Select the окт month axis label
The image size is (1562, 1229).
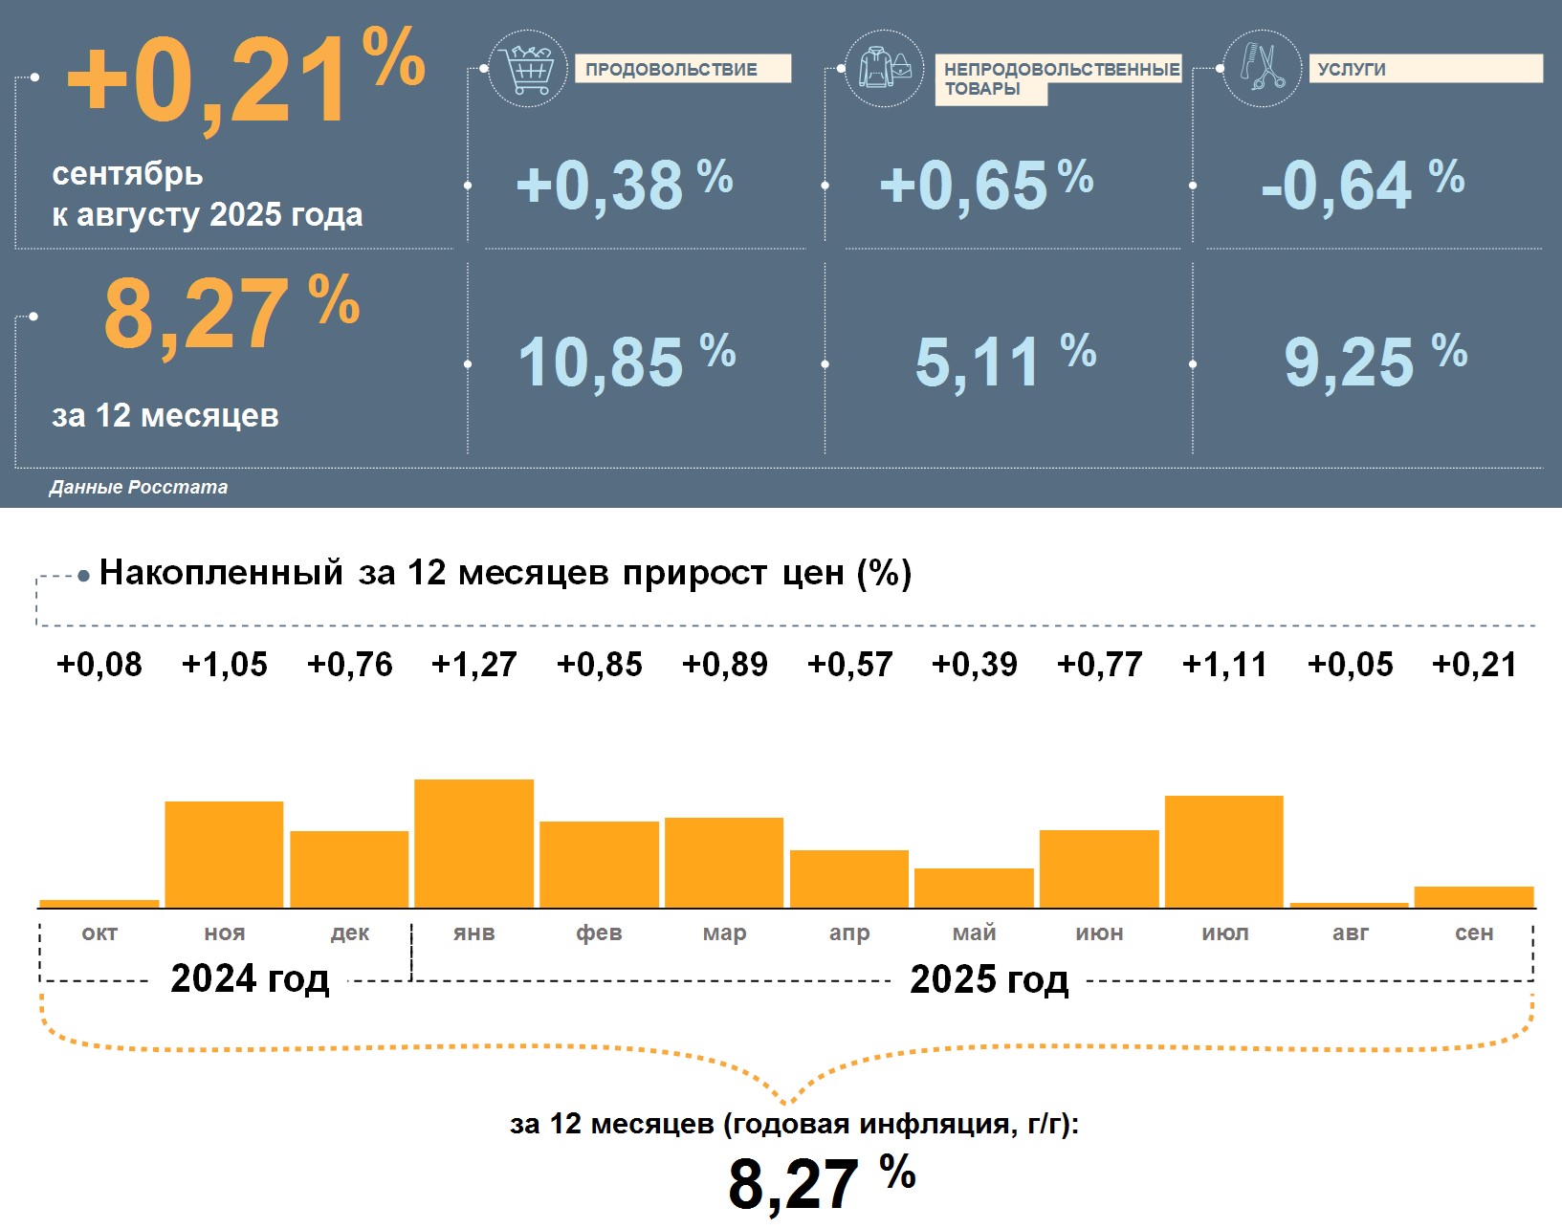pos(99,933)
